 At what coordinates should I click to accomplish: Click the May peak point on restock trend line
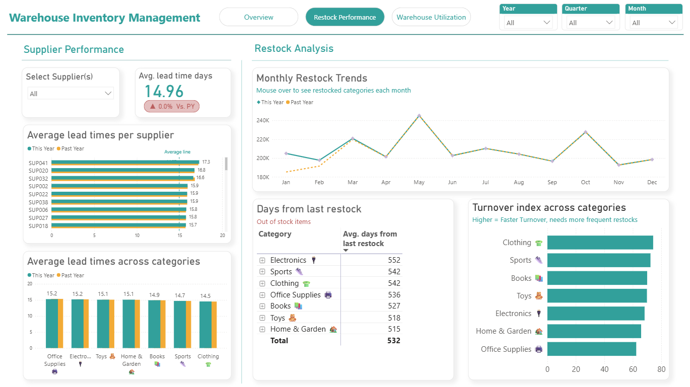point(419,115)
